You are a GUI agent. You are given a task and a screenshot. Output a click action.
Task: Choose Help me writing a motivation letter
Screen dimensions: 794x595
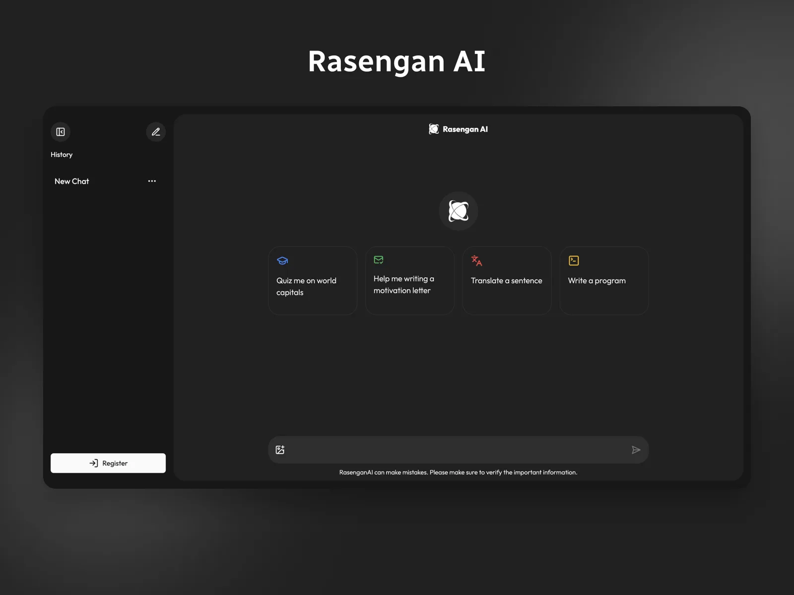pyautogui.click(x=410, y=281)
